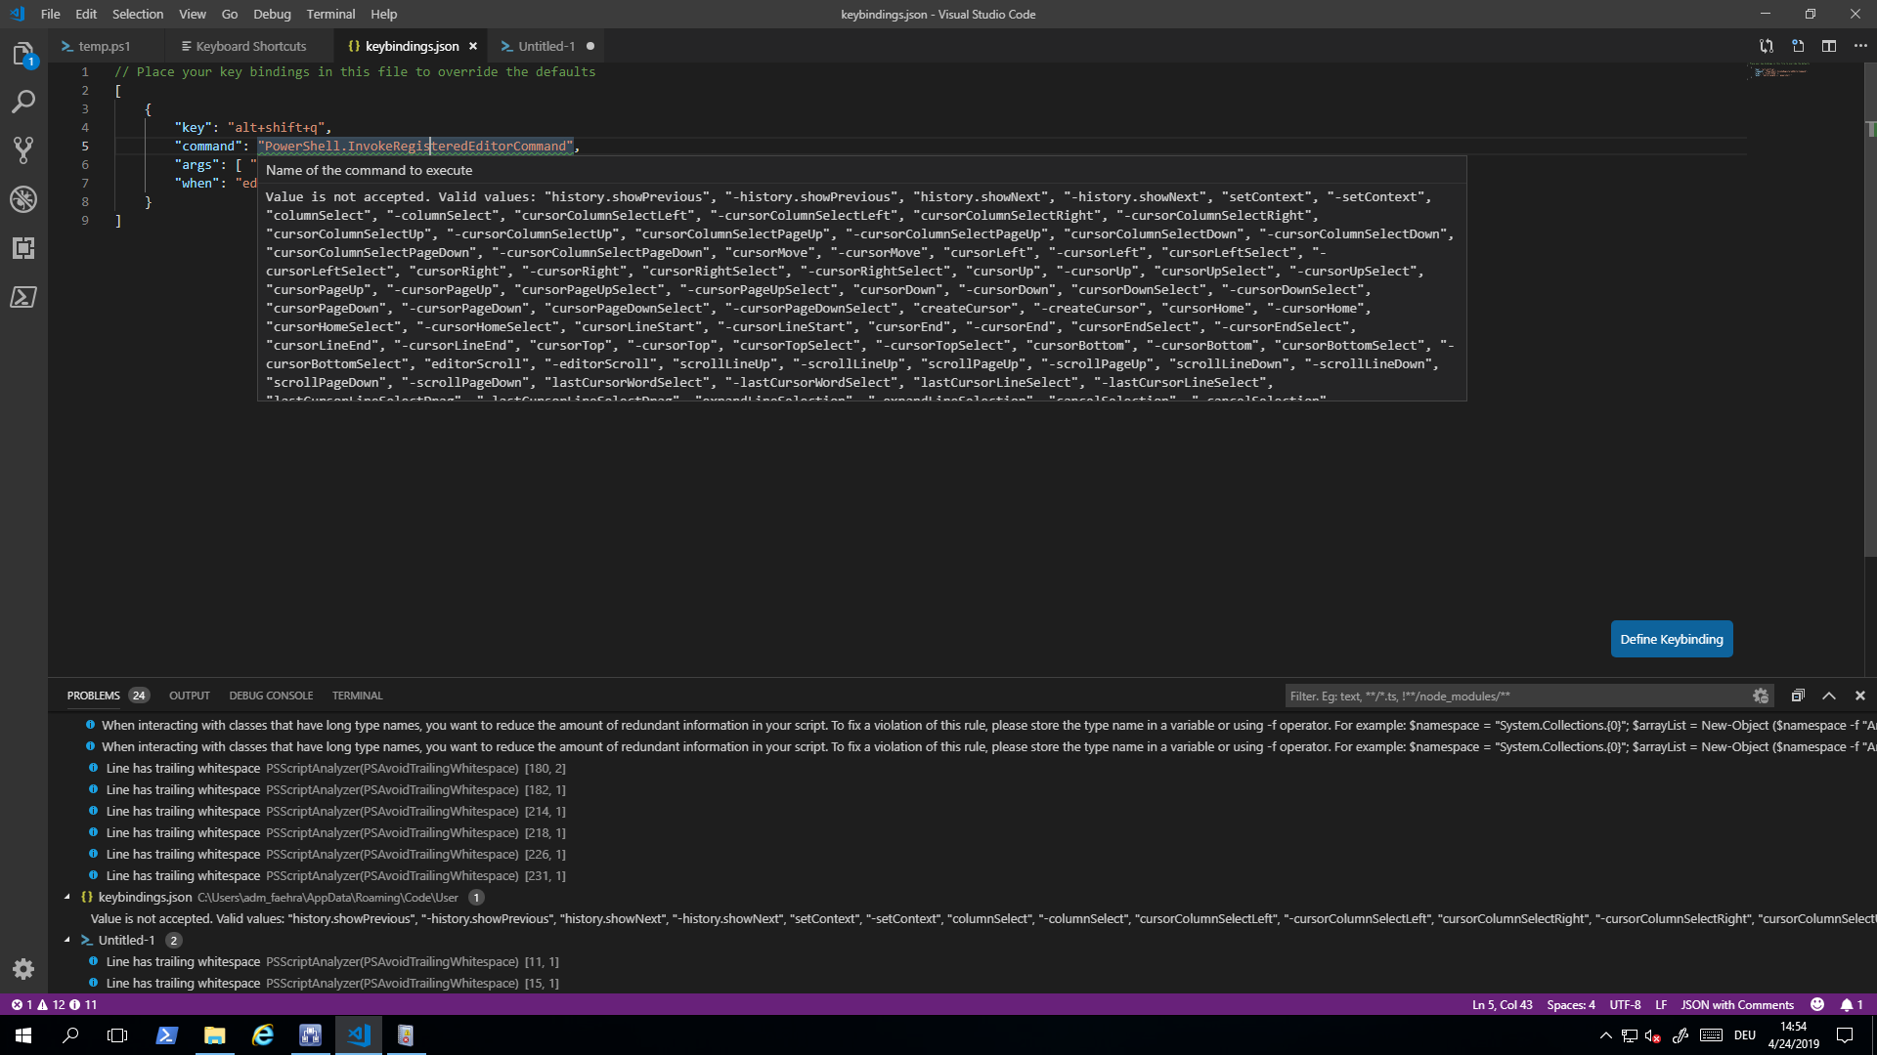The width and height of the screenshot is (1877, 1055).
Task: Open go to line via Ln 5, Col 43
Action: pyautogui.click(x=1502, y=1004)
